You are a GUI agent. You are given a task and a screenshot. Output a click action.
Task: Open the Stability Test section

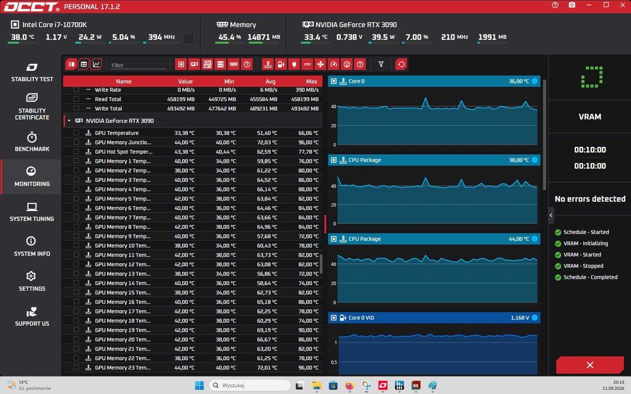[32, 72]
